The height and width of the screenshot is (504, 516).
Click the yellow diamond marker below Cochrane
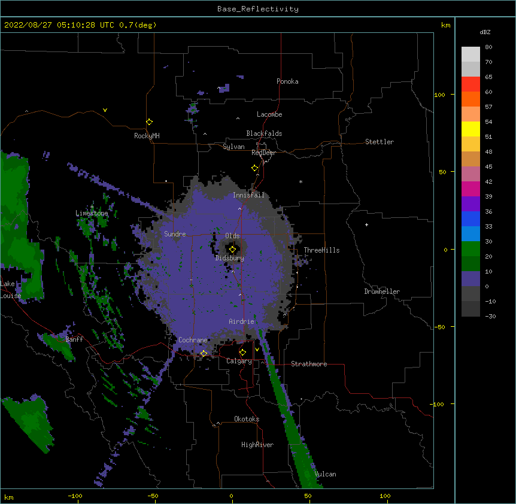coord(204,353)
